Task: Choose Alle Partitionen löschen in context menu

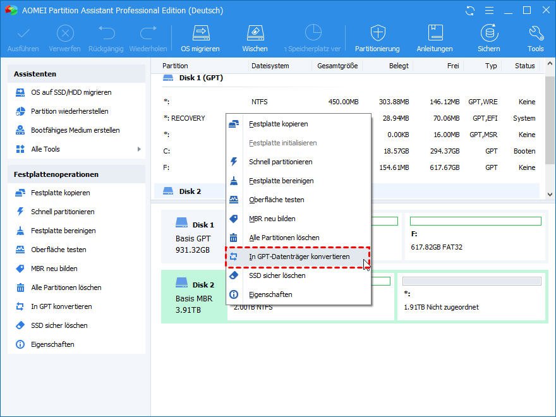Action: tap(298, 238)
